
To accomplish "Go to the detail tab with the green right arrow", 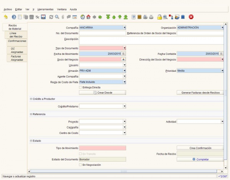I will point(100,17).
